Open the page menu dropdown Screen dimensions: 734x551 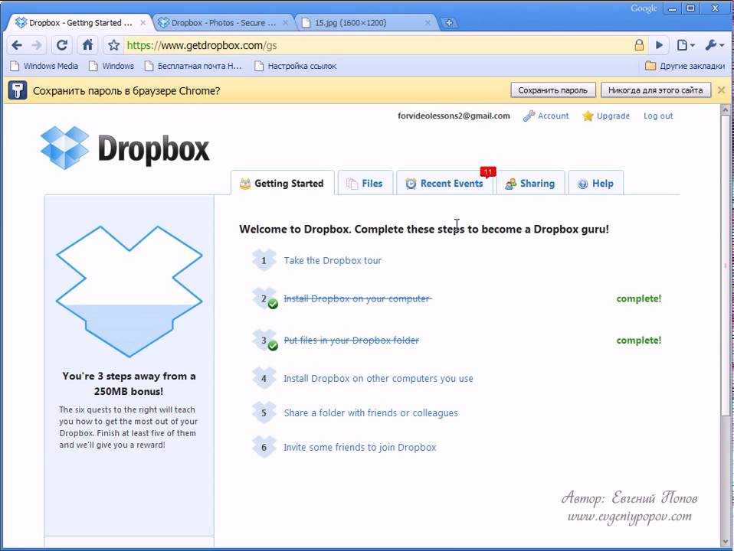click(x=685, y=45)
